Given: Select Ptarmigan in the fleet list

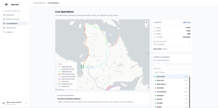Looking at the screenshot, I should 171,96.
